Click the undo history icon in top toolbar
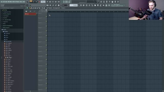Image resolution: width=164 pixels, height=92 pixels. point(101,2)
